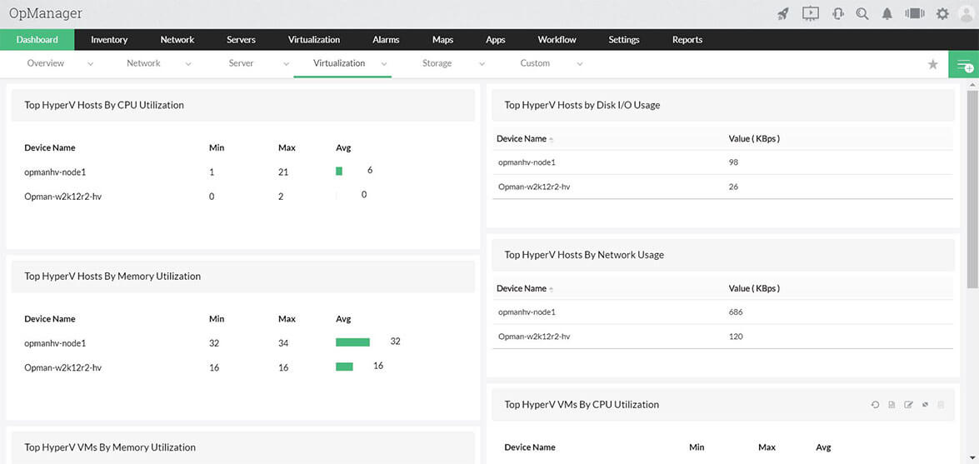This screenshot has width=979, height=464.
Task: Mark dashboard as favorite with star icon
Action: point(933,63)
